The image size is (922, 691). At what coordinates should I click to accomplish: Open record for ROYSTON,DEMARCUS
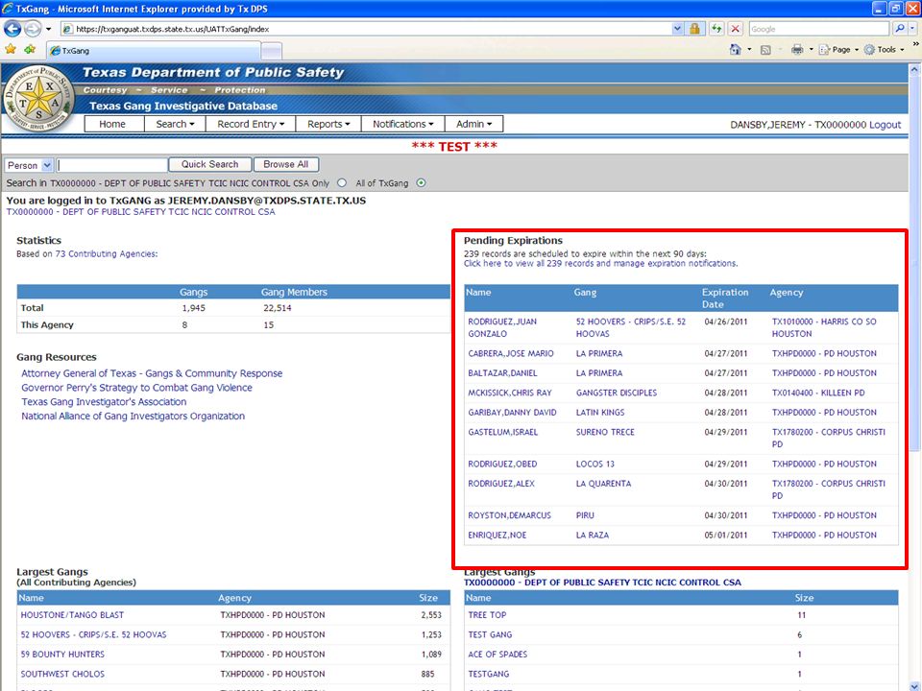pos(509,515)
